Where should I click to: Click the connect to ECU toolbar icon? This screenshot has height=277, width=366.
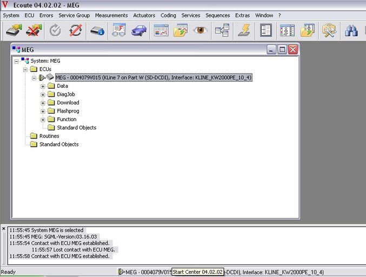tap(14, 30)
